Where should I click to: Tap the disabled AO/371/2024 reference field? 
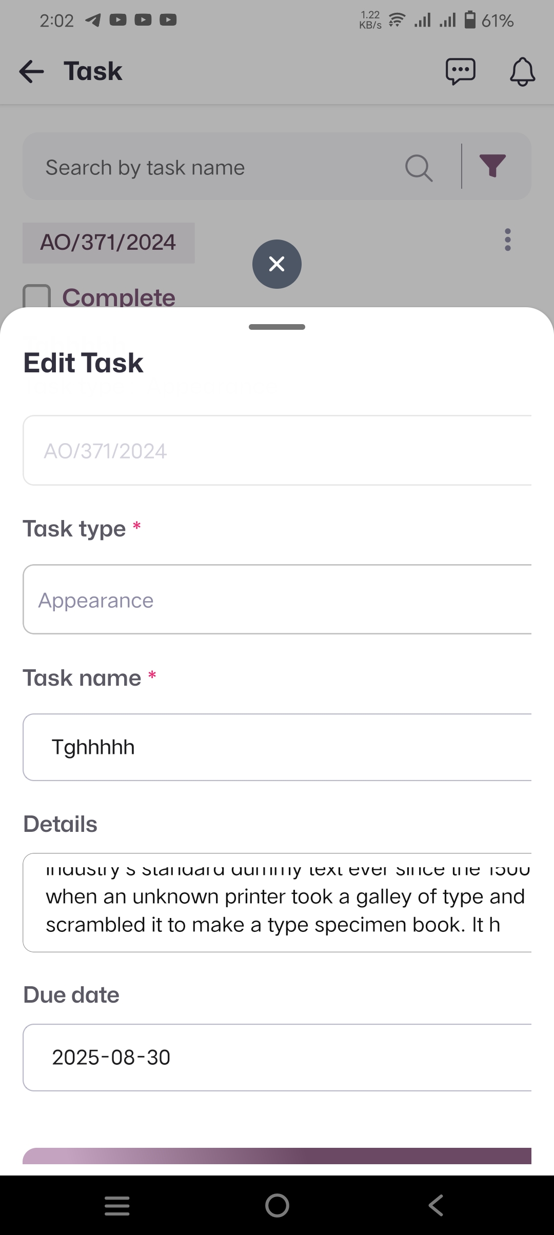point(277,451)
